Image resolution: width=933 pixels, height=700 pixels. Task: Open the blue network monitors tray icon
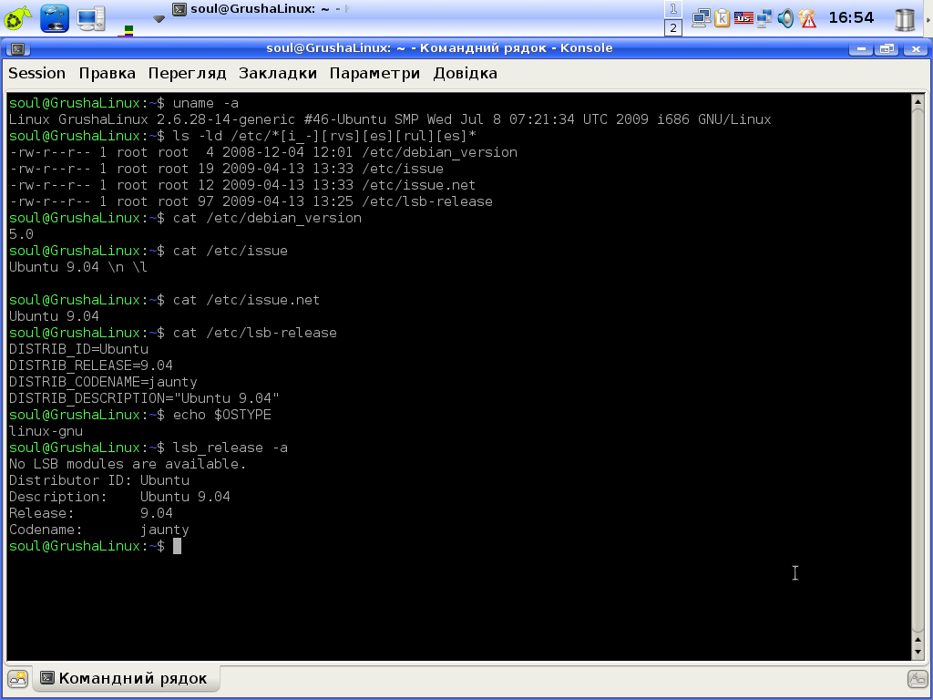click(x=764, y=18)
